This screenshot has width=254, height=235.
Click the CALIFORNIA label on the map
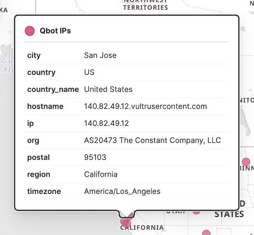pyautogui.click(x=142, y=228)
